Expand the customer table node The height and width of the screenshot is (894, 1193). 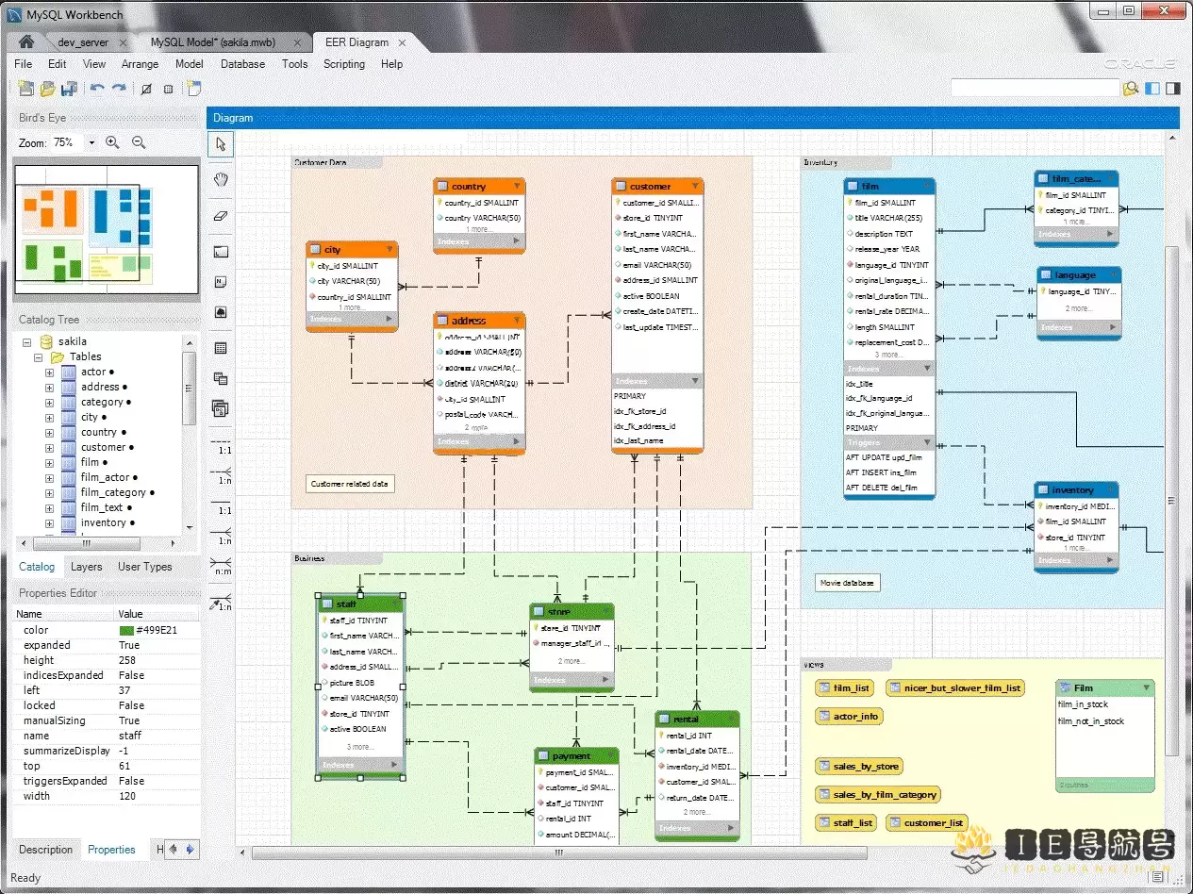(49, 448)
